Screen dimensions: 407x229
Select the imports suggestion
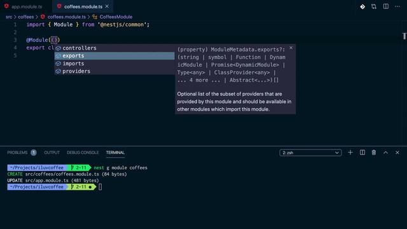tap(114, 64)
